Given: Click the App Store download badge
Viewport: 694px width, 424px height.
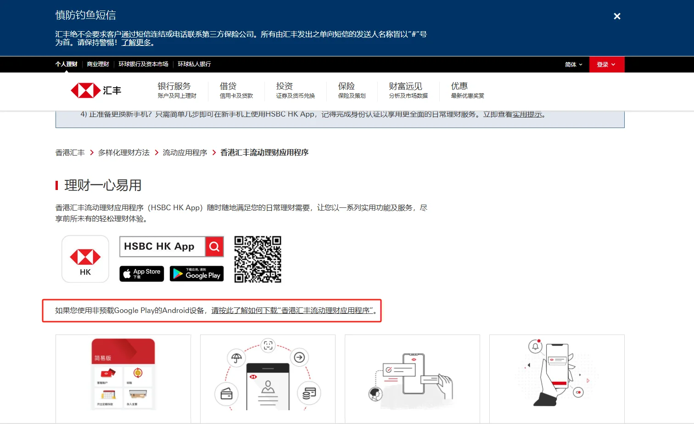Looking at the screenshot, I should click(x=141, y=273).
